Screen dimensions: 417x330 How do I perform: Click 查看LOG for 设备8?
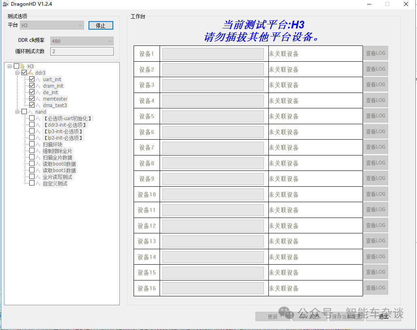click(x=376, y=163)
